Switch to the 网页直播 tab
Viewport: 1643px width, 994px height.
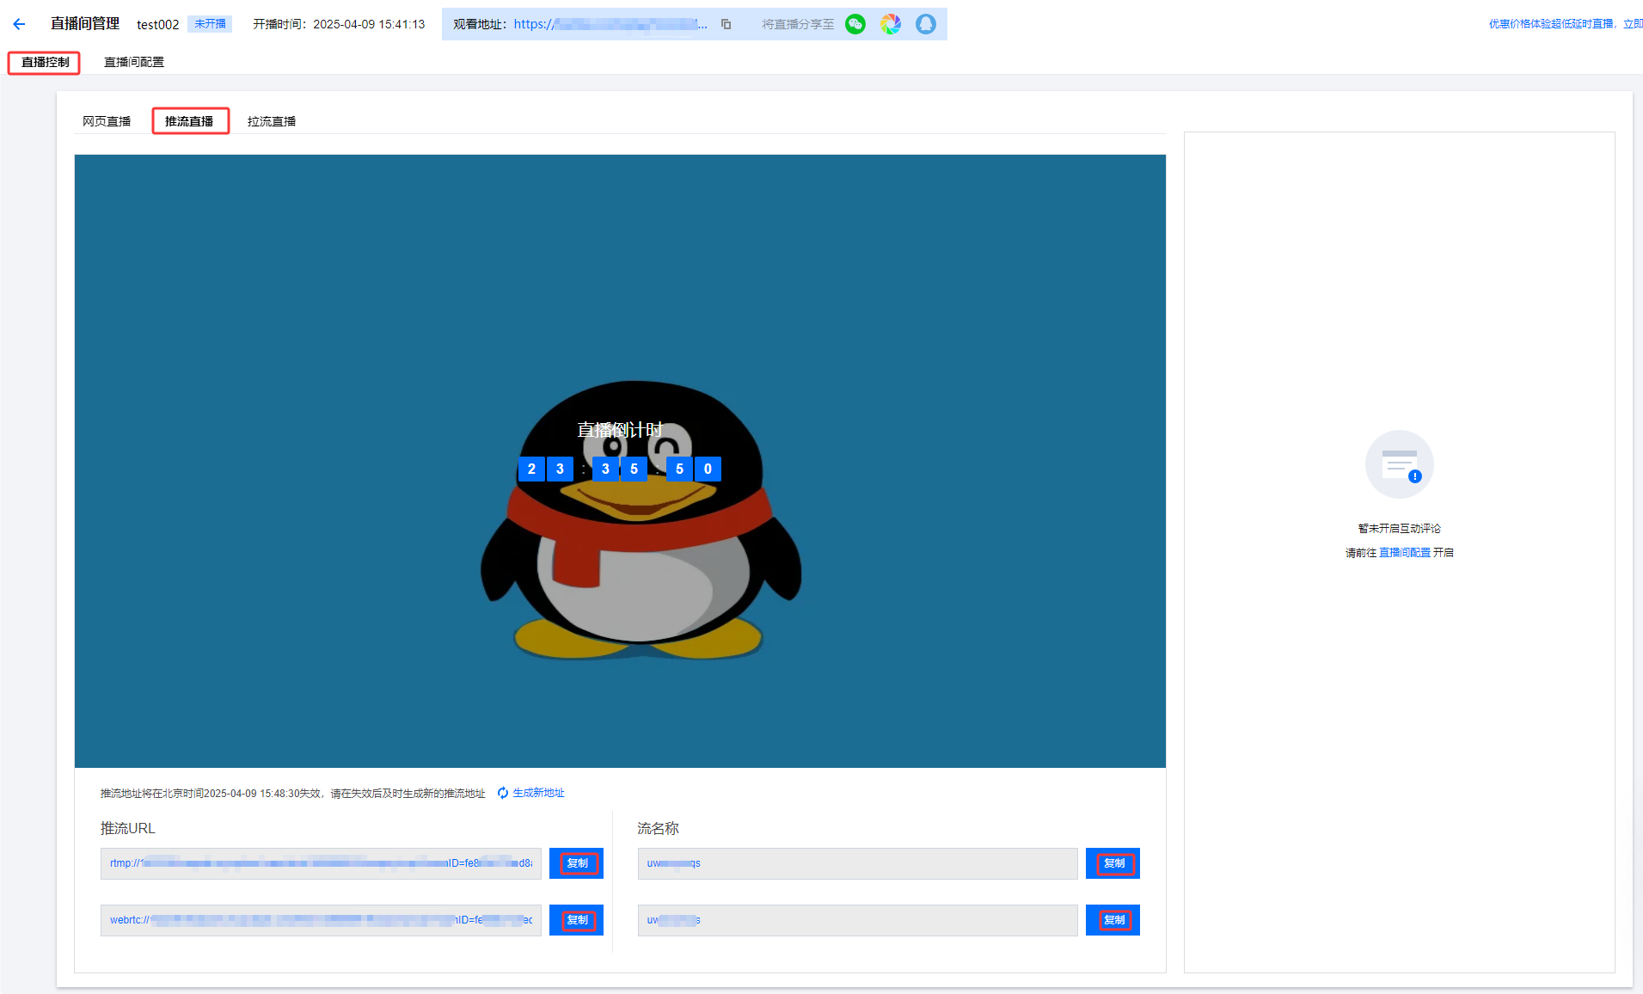pyautogui.click(x=107, y=121)
